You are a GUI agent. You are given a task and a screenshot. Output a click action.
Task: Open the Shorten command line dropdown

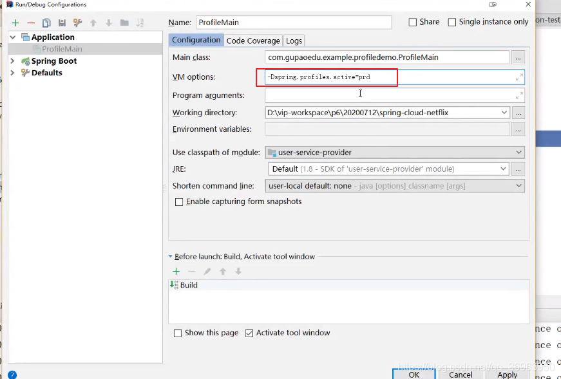(x=518, y=186)
